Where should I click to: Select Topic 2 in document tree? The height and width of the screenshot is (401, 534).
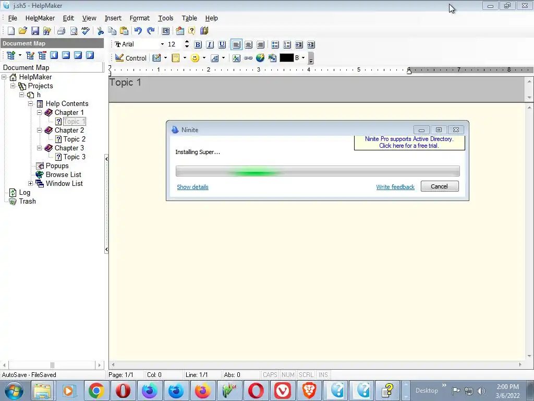click(x=74, y=139)
